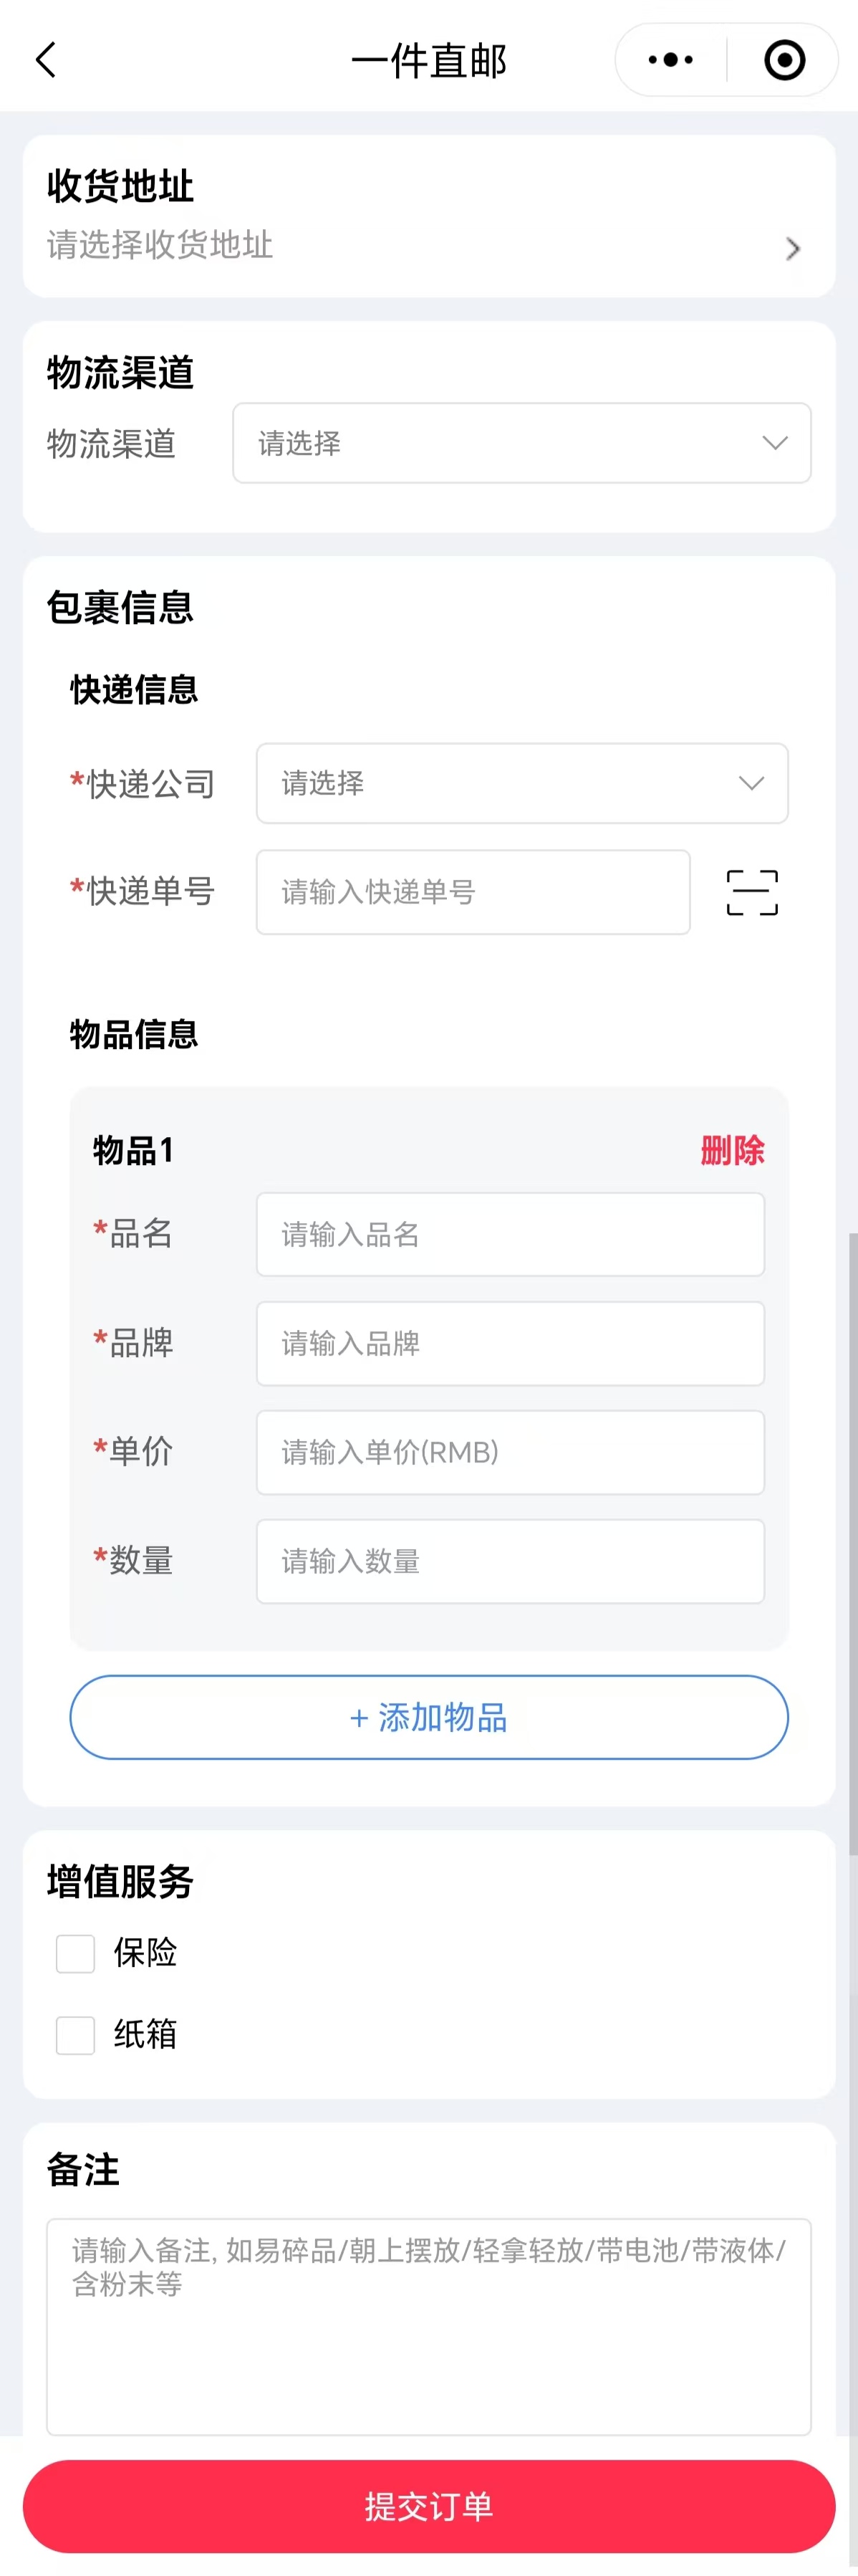This screenshot has height=2576, width=858.
Task: Tap the mini program close circle icon
Action: click(784, 60)
